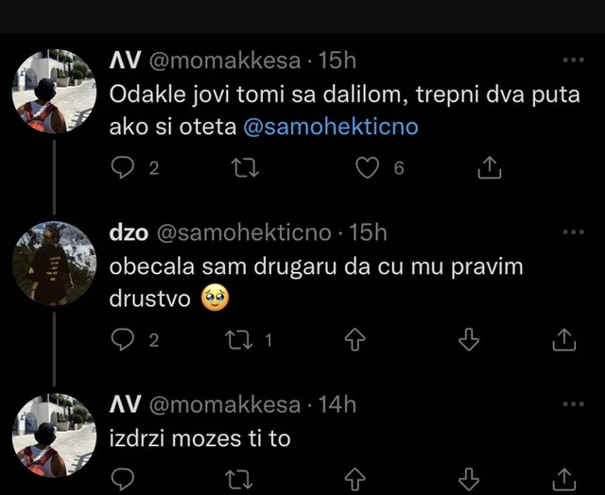Share the first tweet by AV
Viewport: 605px width, 495px height.
point(488,168)
